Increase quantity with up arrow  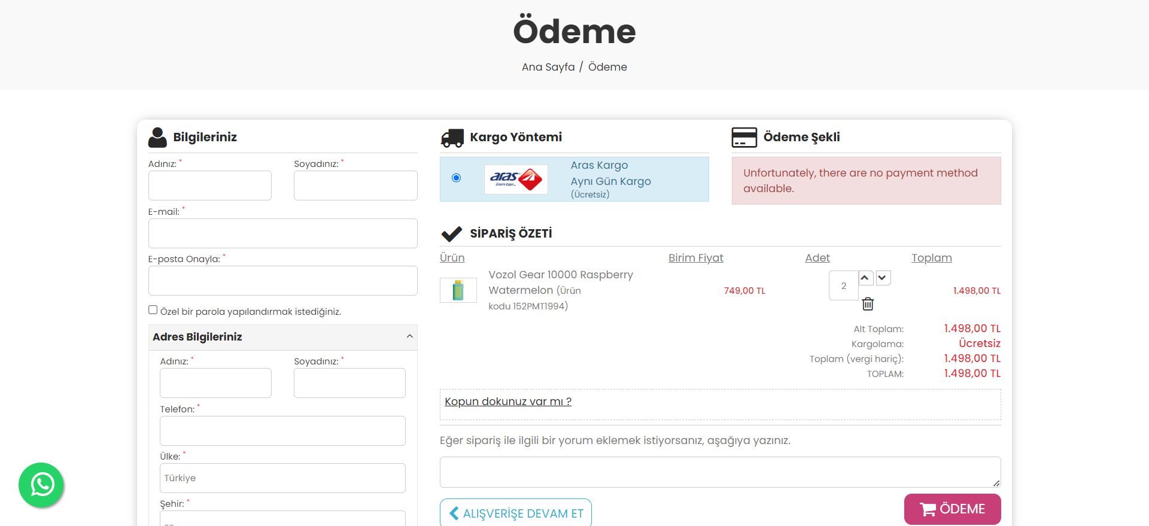[x=865, y=278]
